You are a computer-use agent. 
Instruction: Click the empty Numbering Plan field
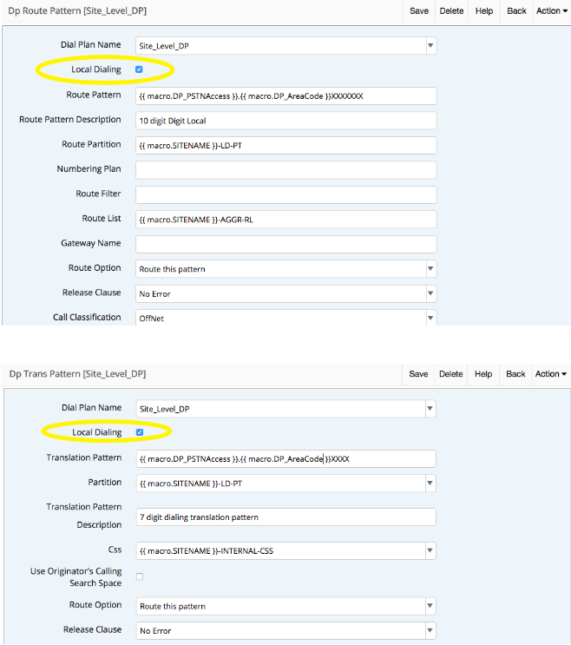[285, 170]
